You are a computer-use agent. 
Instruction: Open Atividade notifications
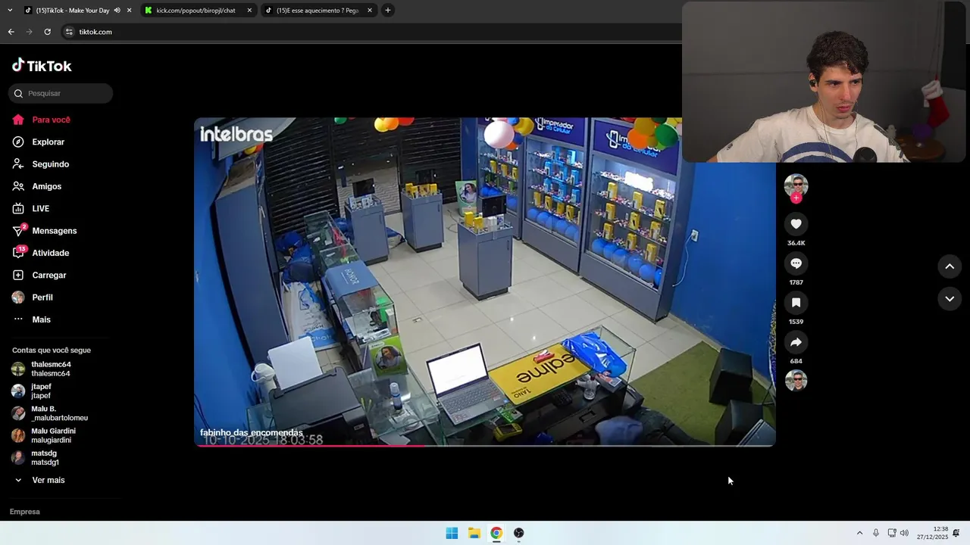click(41, 253)
